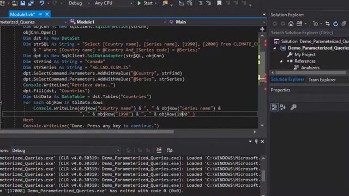Click the Collapse All icon in Solution Explorer
This screenshot has width=349, height=196.
click(344, 23)
